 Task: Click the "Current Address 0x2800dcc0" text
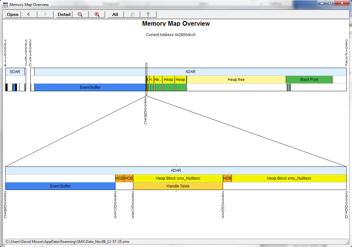click(x=171, y=35)
